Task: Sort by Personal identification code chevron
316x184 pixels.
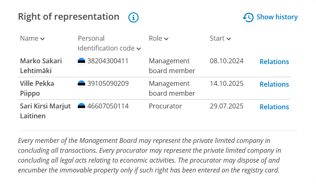Action: pos(139,49)
